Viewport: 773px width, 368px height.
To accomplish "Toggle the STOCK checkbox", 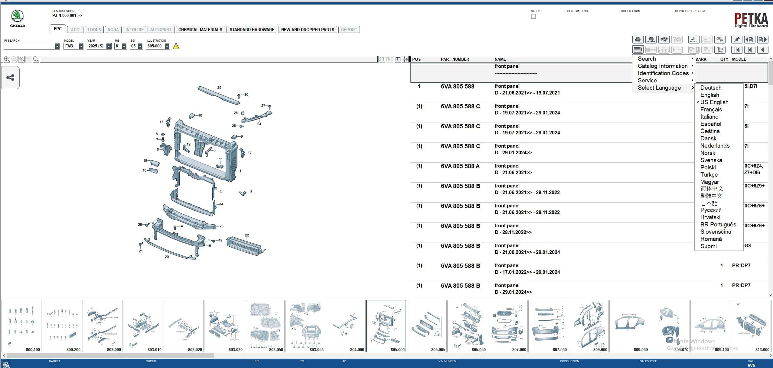I will point(533,16).
